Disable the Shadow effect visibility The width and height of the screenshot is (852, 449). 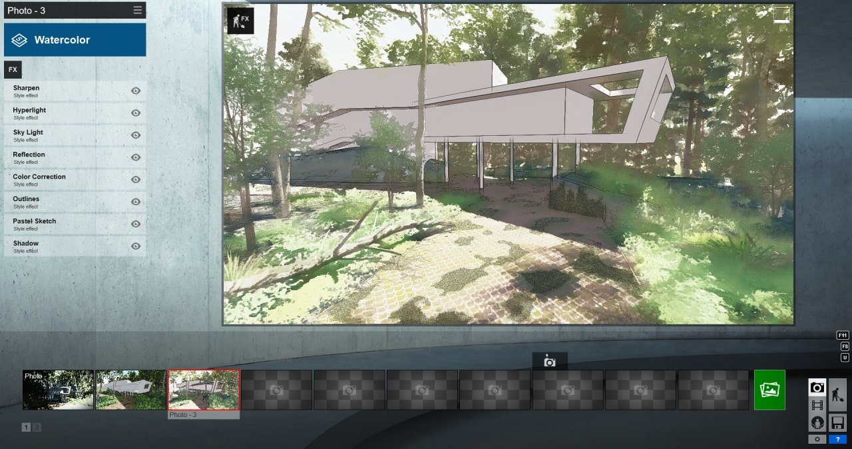click(x=136, y=246)
